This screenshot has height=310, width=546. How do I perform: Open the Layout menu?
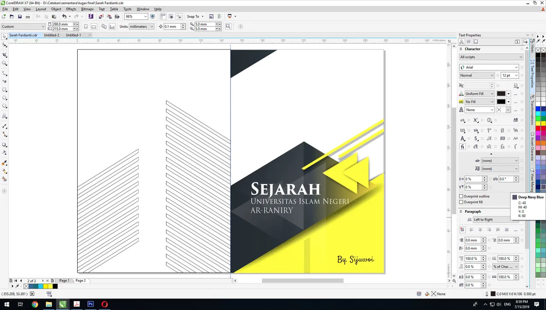41,9
